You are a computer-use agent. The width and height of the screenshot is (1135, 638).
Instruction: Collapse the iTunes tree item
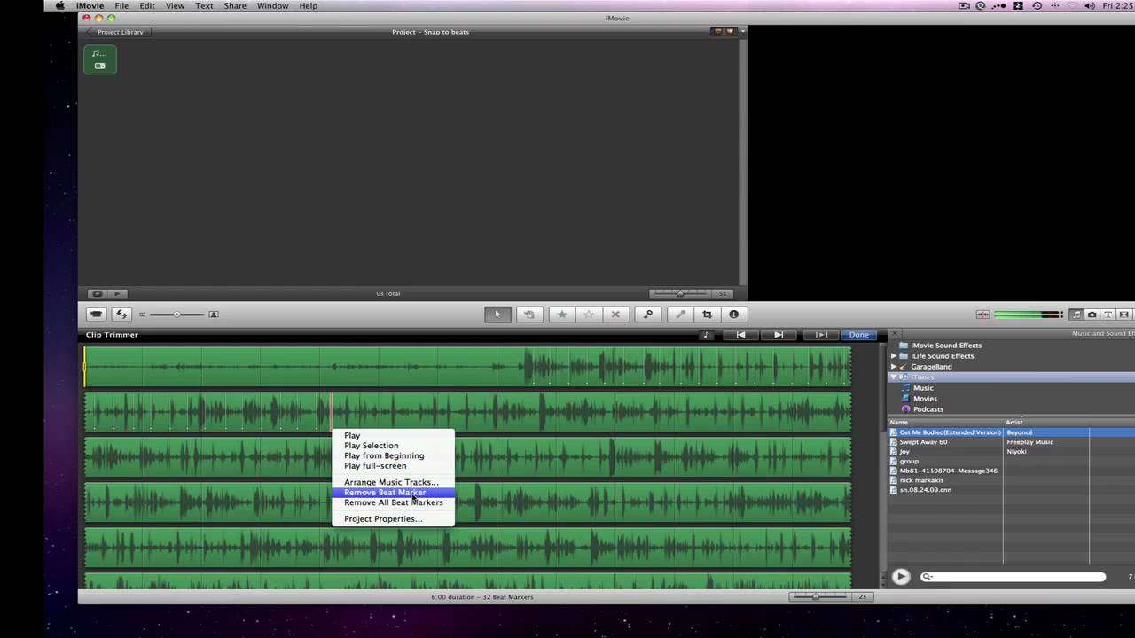coord(894,377)
